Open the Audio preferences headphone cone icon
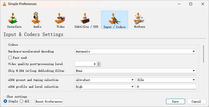This screenshot has width=209, height=107. click(x=36, y=18)
